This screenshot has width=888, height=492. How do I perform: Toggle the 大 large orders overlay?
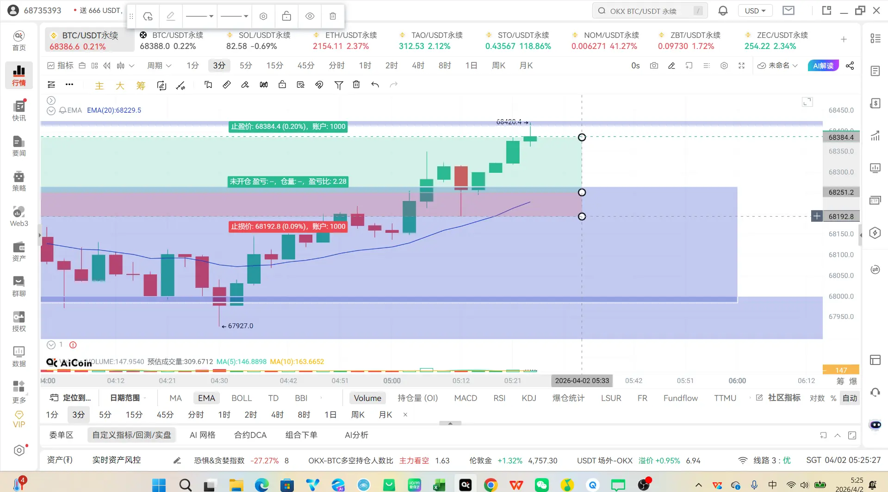120,85
